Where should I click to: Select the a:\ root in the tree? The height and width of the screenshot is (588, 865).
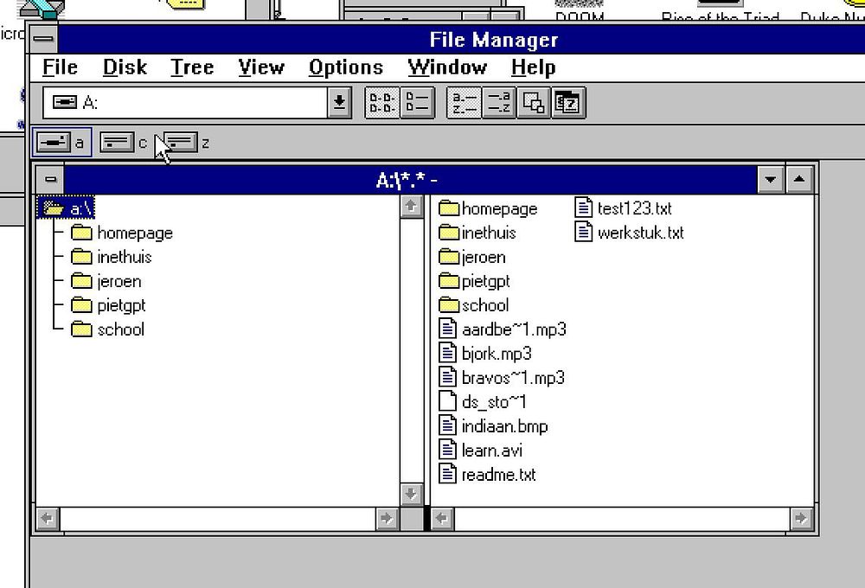pos(67,208)
